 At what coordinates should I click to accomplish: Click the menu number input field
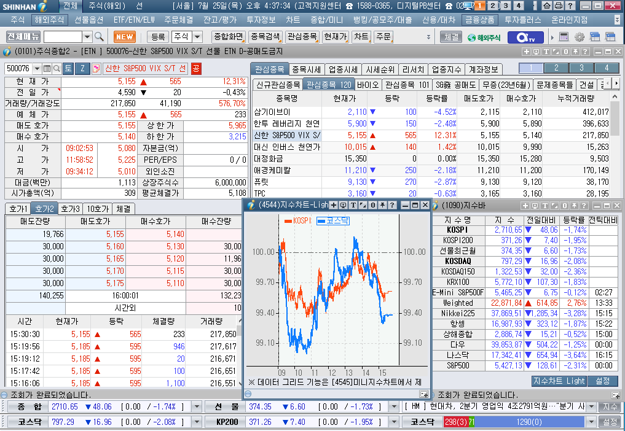tap(63, 37)
